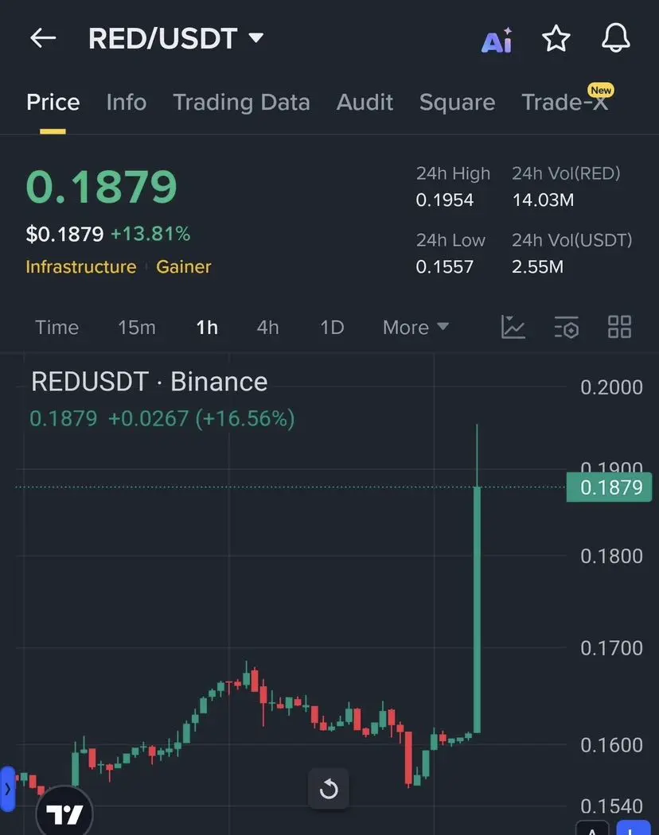Reset chart view with circular arrow
The image size is (659, 835).
(329, 789)
